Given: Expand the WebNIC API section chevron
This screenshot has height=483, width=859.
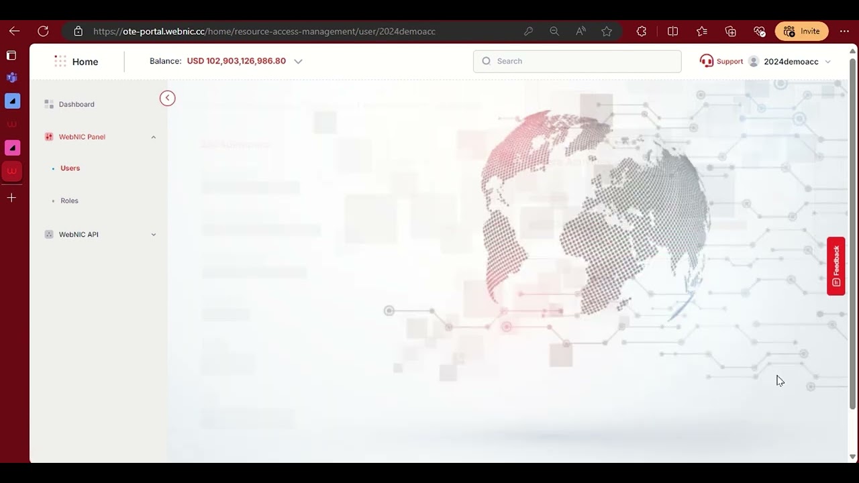Looking at the screenshot, I should 154,235.
